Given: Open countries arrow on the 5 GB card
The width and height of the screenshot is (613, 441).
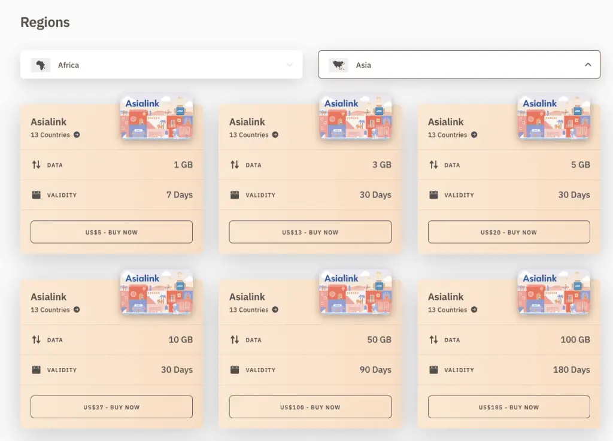Looking at the screenshot, I should [474, 135].
